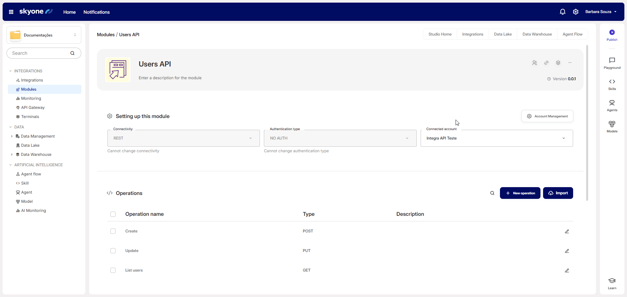Click the Account Management button
The image size is (627, 297).
[x=547, y=116]
